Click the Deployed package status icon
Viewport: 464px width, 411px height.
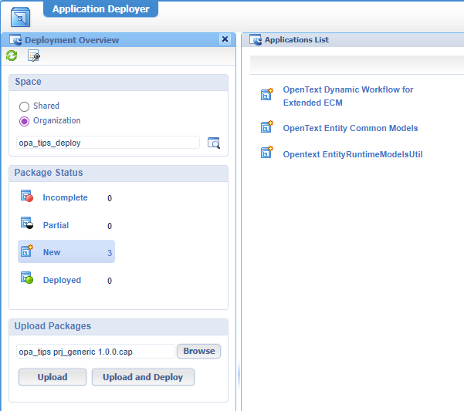27,280
